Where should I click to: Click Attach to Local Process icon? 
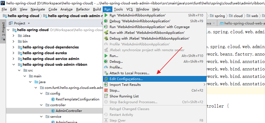click(x=106, y=73)
